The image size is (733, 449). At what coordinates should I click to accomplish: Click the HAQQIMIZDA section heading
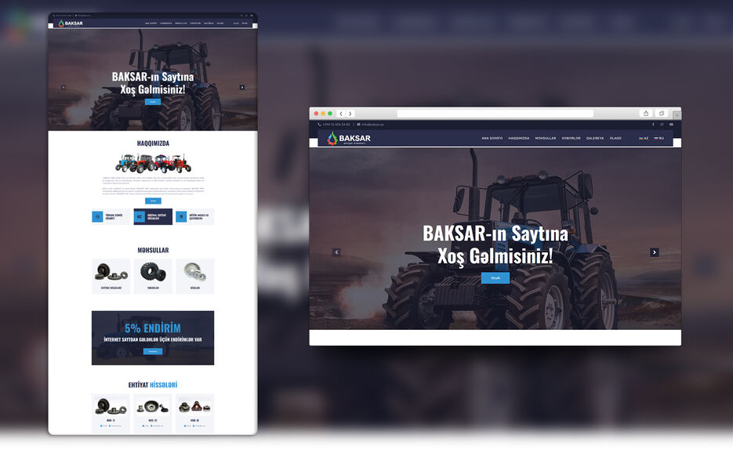pos(153,143)
